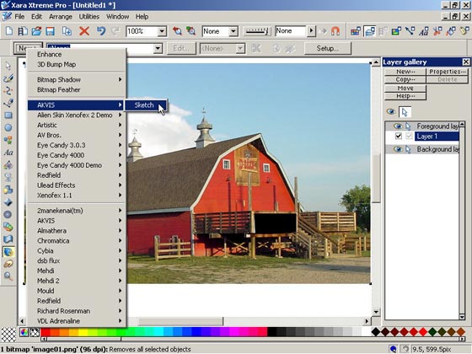Select the Selector arrow tool
The width and height of the screenshot is (472, 354).
(x=8, y=66)
